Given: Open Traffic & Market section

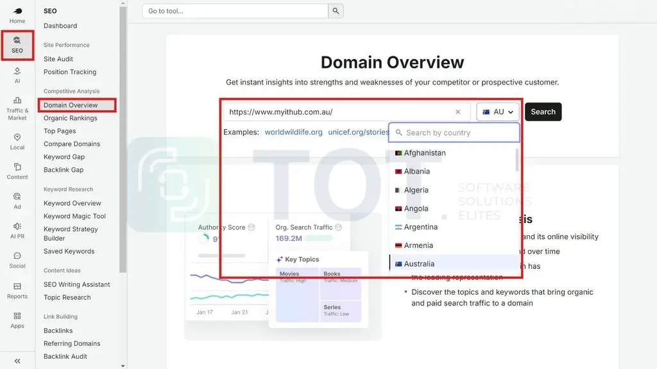Looking at the screenshot, I should coord(17,108).
